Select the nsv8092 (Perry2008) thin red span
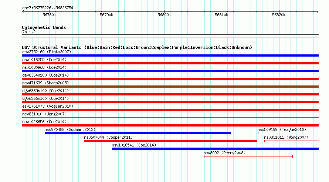The width and height of the screenshot is (329, 182). [248, 156]
